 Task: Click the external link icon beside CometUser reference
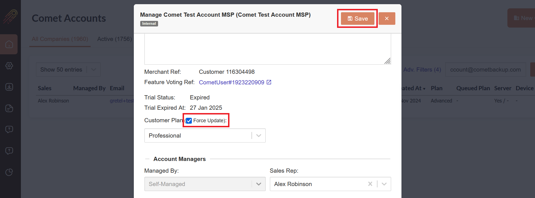[x=269, y=82]
